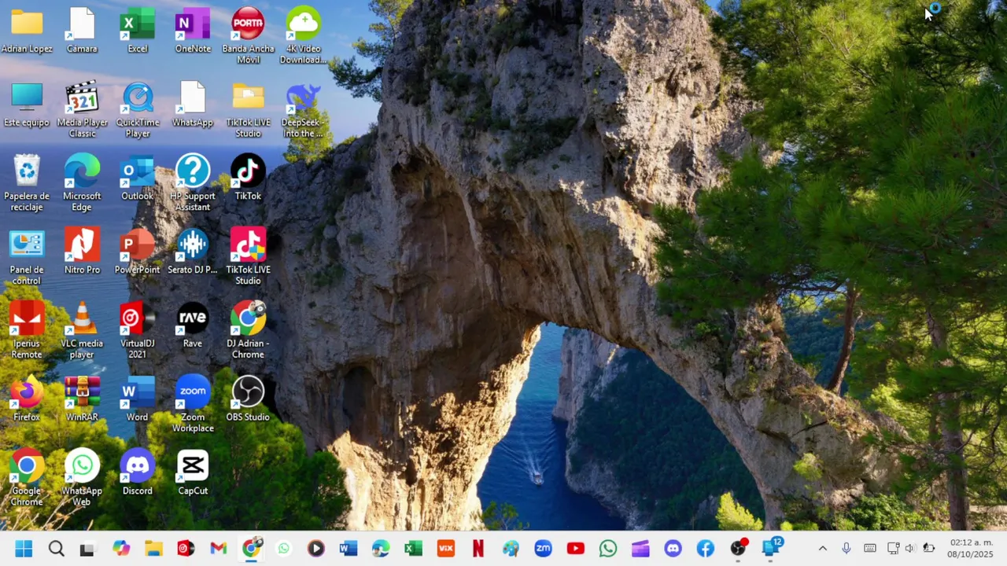
Task: Switch to the active Chrome taskbar window
Action: pyautogui.click(x=252, y=549)
